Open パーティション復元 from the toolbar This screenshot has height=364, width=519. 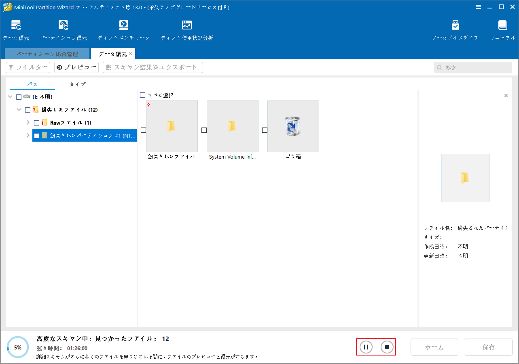pyautogui.click(x=63, y=25)
